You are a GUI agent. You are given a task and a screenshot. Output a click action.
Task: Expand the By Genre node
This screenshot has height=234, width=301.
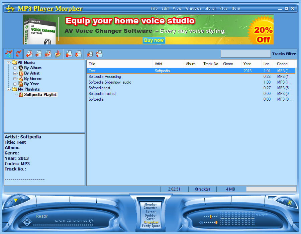(15, 79)
